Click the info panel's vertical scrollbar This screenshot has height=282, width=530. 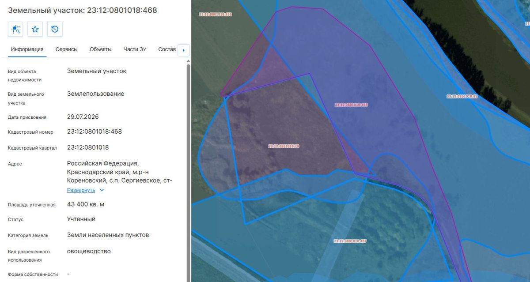[x=189, y=172]
